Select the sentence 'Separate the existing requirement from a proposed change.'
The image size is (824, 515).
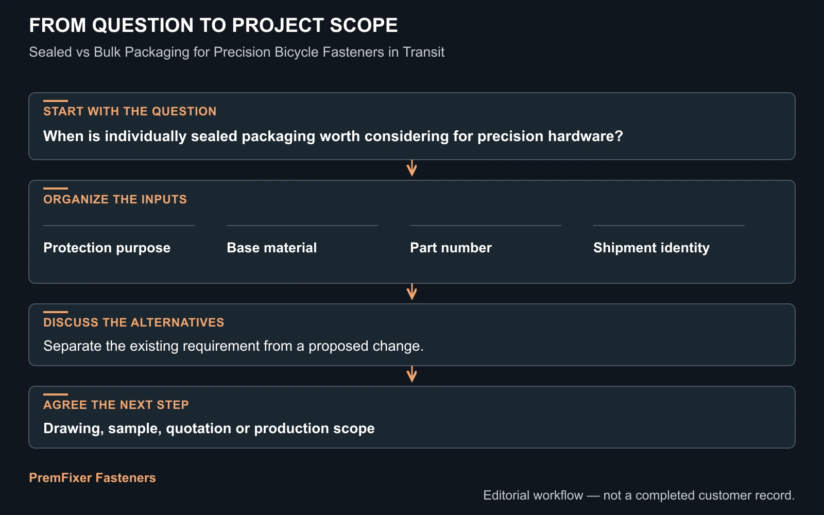[234, 346]
